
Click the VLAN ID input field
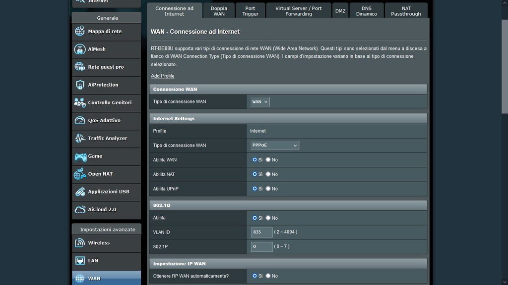[261, 232]
